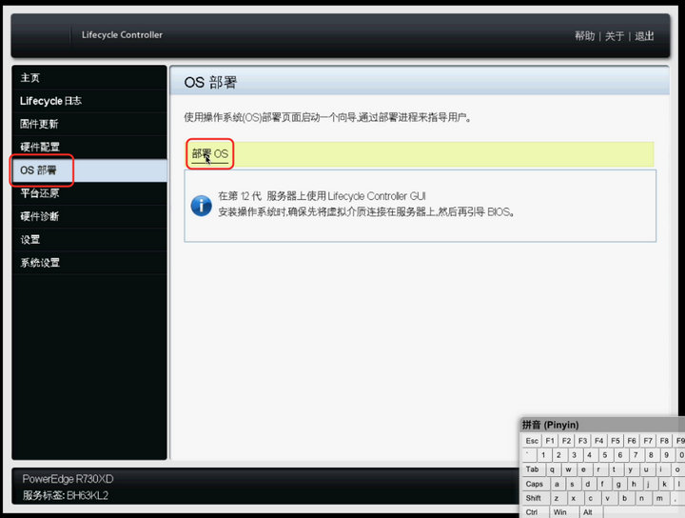Screen dimensions: 685x518
Task: Open 设置 in the left menu
Action: (30, 239)
